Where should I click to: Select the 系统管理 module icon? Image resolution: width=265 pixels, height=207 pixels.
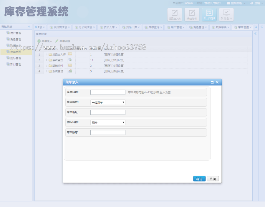(209, 14)
